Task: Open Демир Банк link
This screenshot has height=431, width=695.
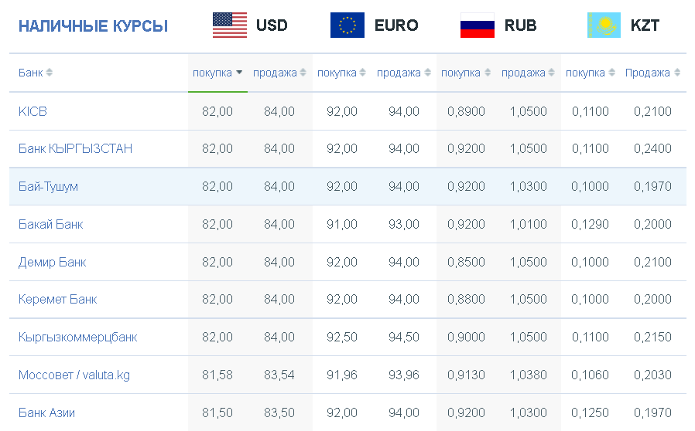Action: tap(53, 262)
